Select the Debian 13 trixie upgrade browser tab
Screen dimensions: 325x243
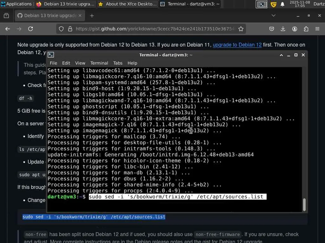[x=50, y=16]
